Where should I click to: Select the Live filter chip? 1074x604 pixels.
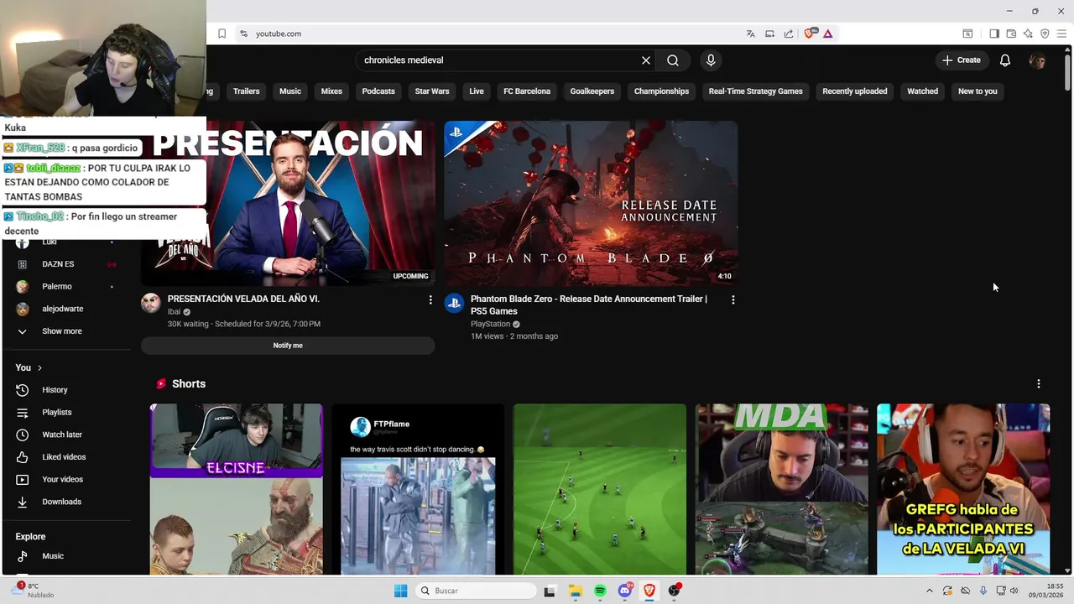coord(477,91)
